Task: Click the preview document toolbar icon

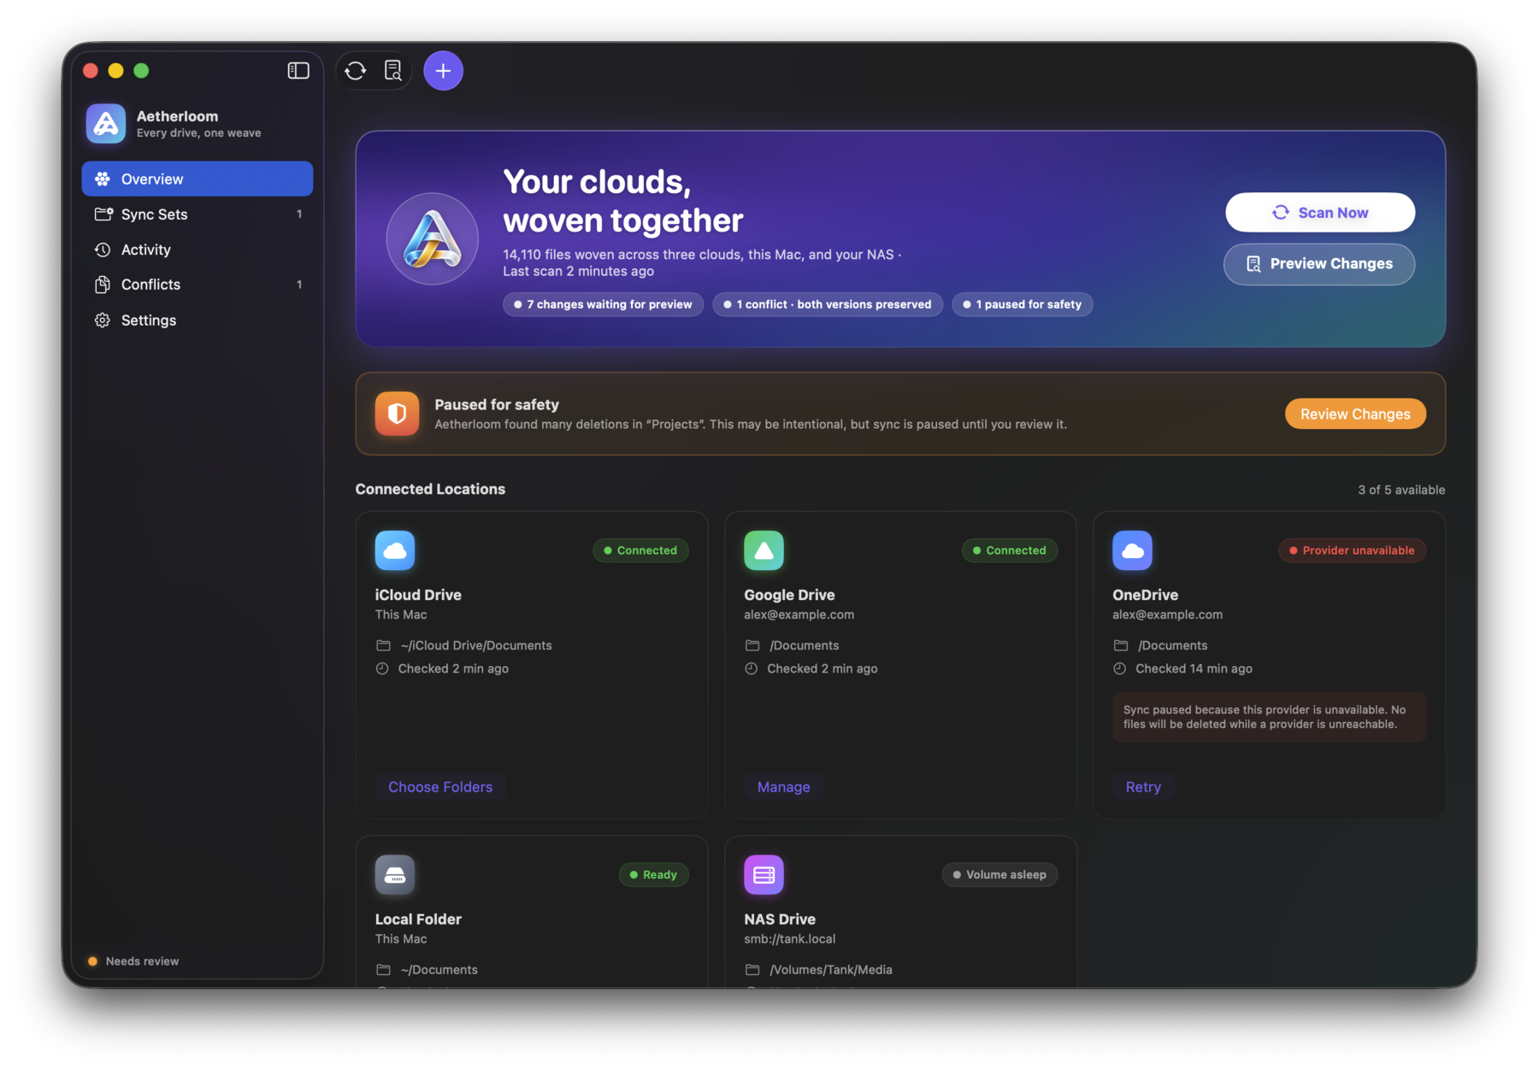Action: coord(393,70)
